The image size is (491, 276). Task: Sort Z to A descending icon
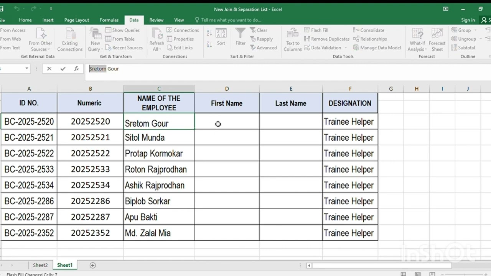pos(209,44)
